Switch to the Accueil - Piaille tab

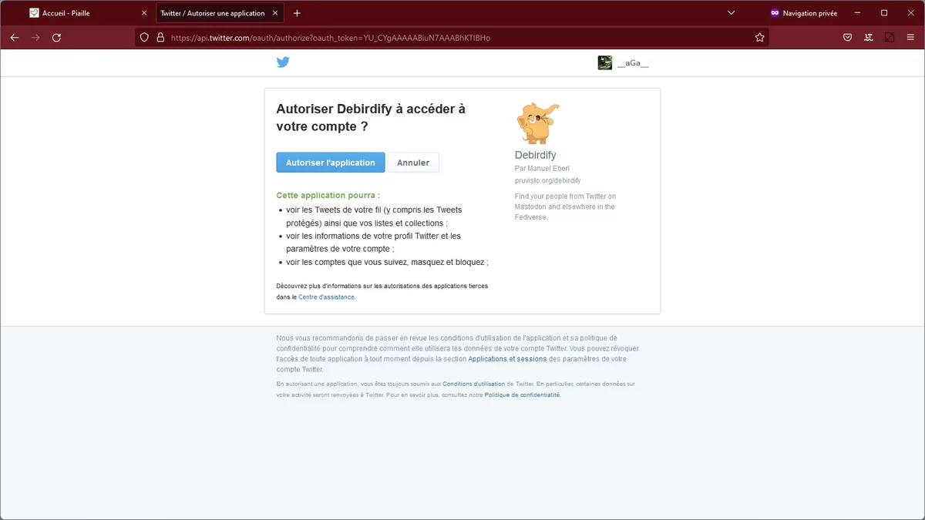pos(89,13)
